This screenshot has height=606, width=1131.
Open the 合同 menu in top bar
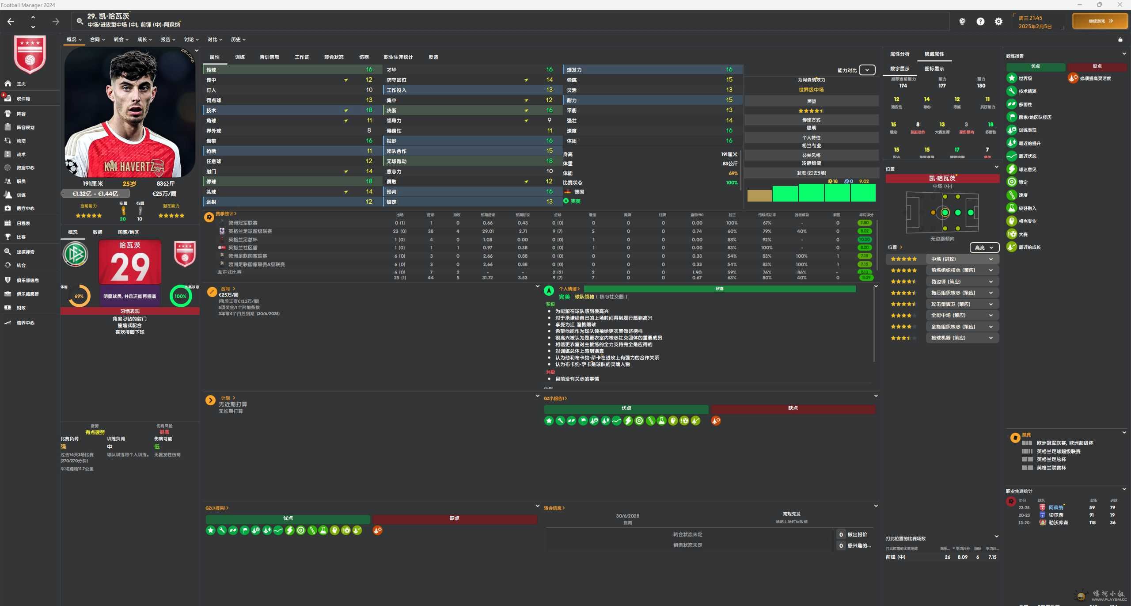coord(97,39)
